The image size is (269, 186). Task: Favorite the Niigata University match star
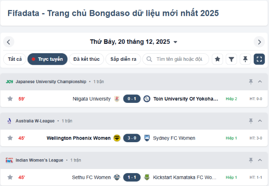tap(10, 99)
